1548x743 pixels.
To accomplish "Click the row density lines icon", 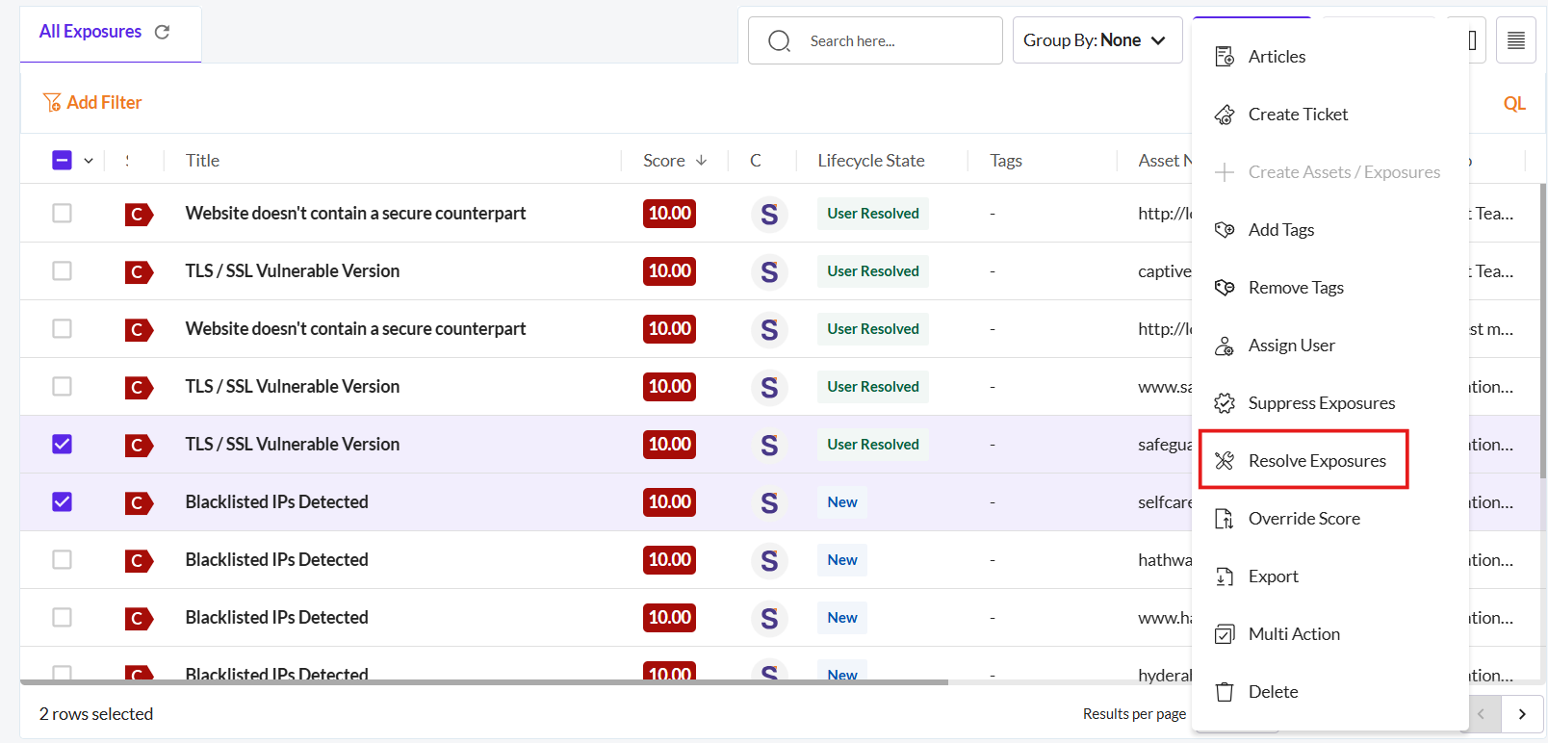I will coord(1516,40).
